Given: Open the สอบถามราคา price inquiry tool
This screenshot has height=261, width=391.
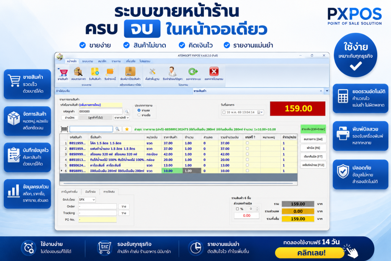Looking at the screenshot, I should coord(78,74).
